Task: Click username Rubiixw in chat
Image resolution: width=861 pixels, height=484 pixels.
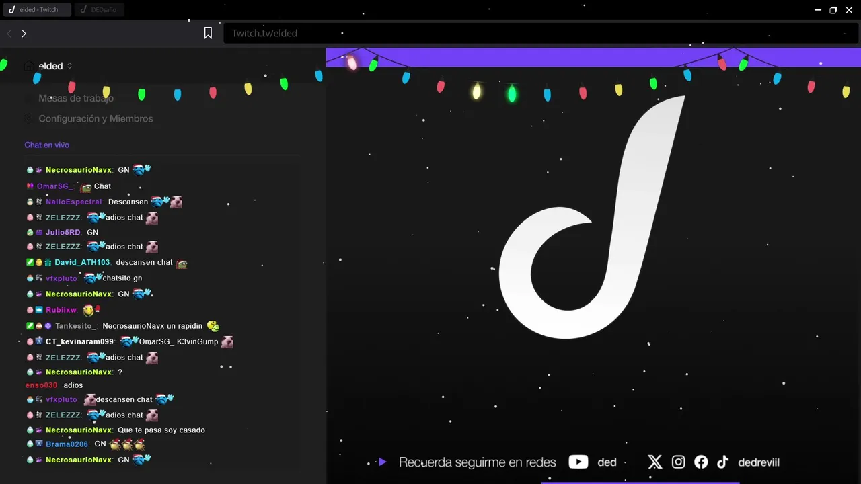Action: 61,310
